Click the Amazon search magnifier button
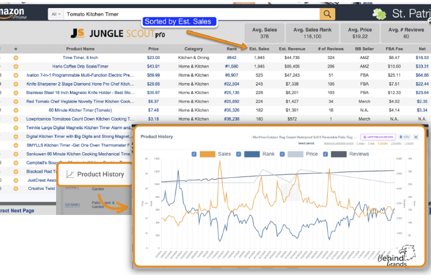Image resolution: width=431 pixels, height=275 pixels. click(x=327, y=14)
